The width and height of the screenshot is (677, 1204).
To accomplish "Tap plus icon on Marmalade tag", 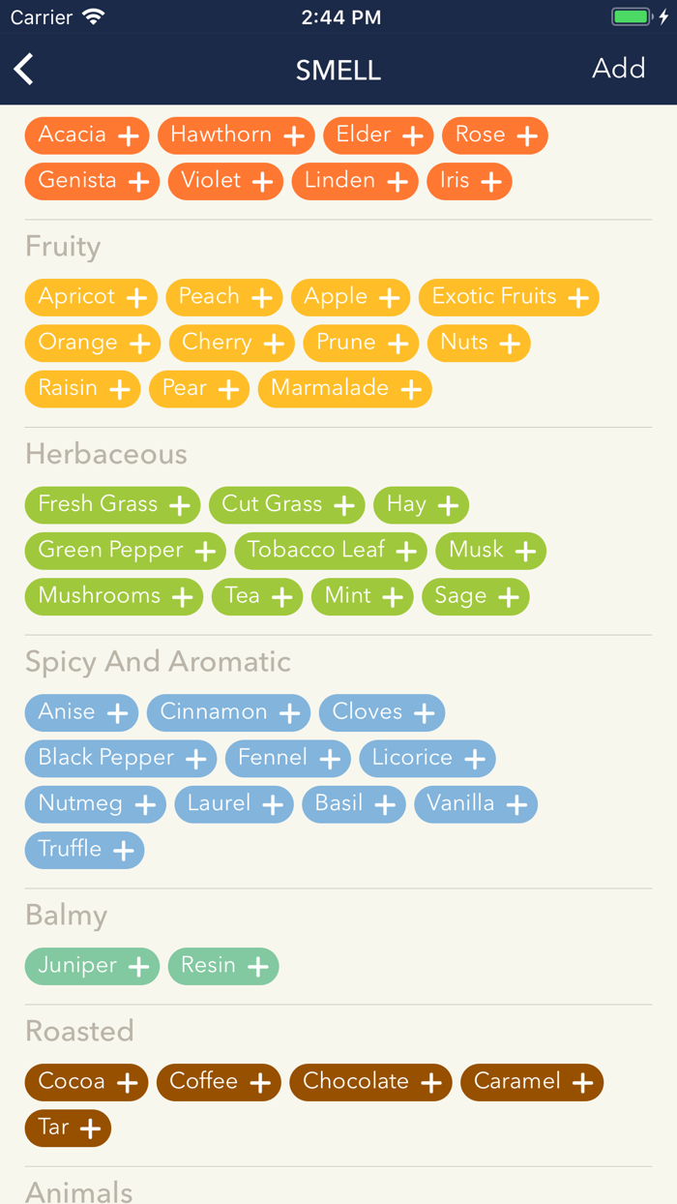I will 411,389.
